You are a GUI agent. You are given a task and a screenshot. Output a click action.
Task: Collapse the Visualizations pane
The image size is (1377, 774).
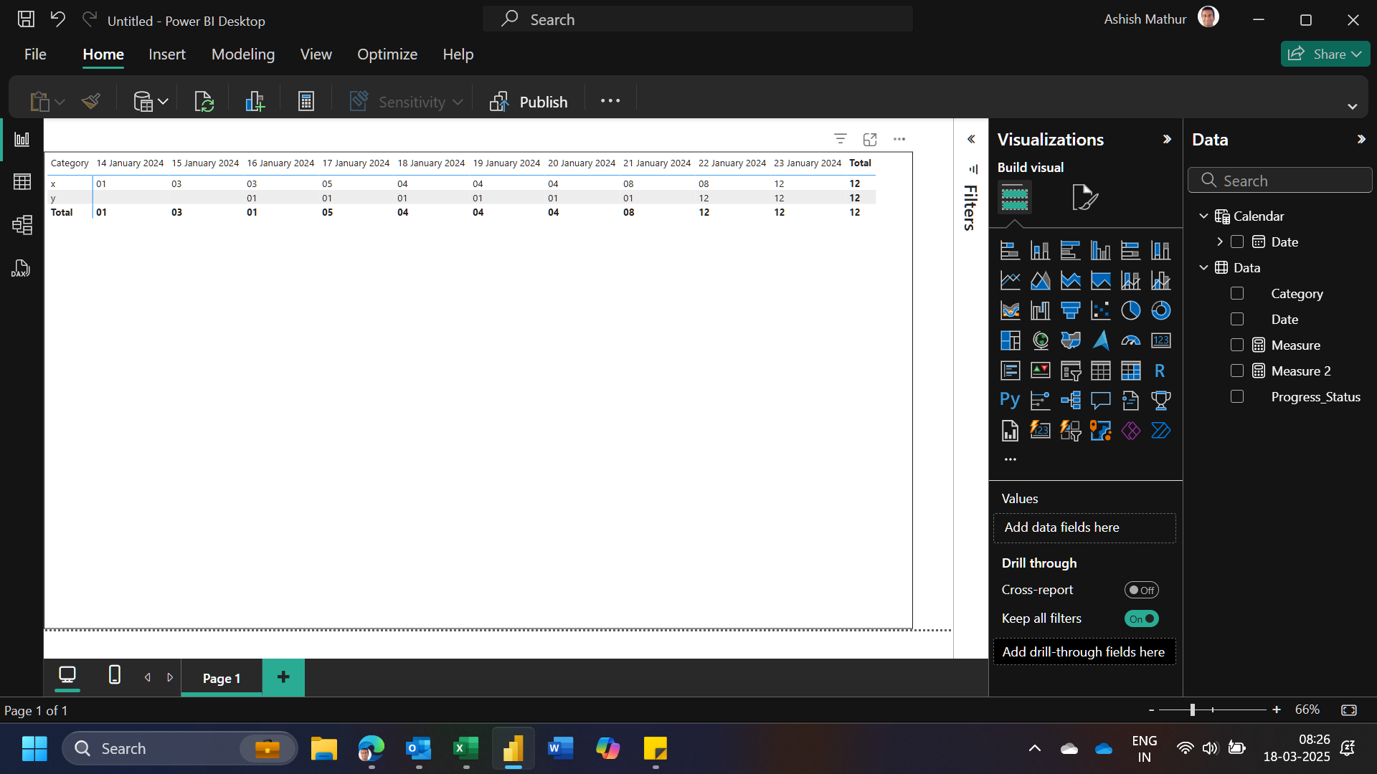point(1167,139)
